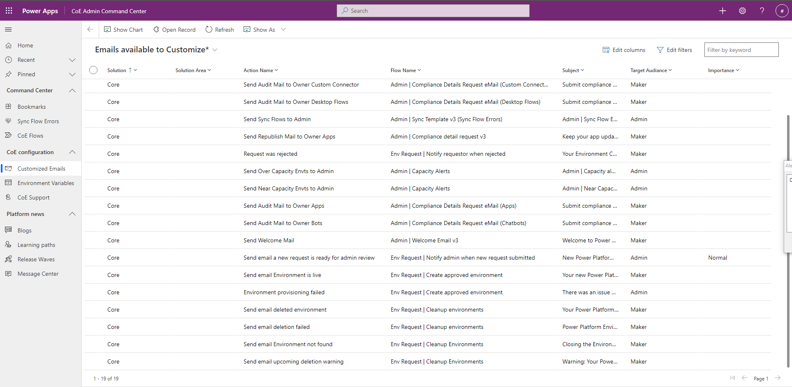This screenshot has height=387, width=792.
Task: Open Message Center under Platform news
Action: pyautogui.click(x=38, y=273)
